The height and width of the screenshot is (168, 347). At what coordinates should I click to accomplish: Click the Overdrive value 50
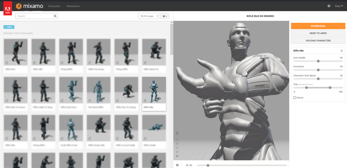click(x=341, y=67)
